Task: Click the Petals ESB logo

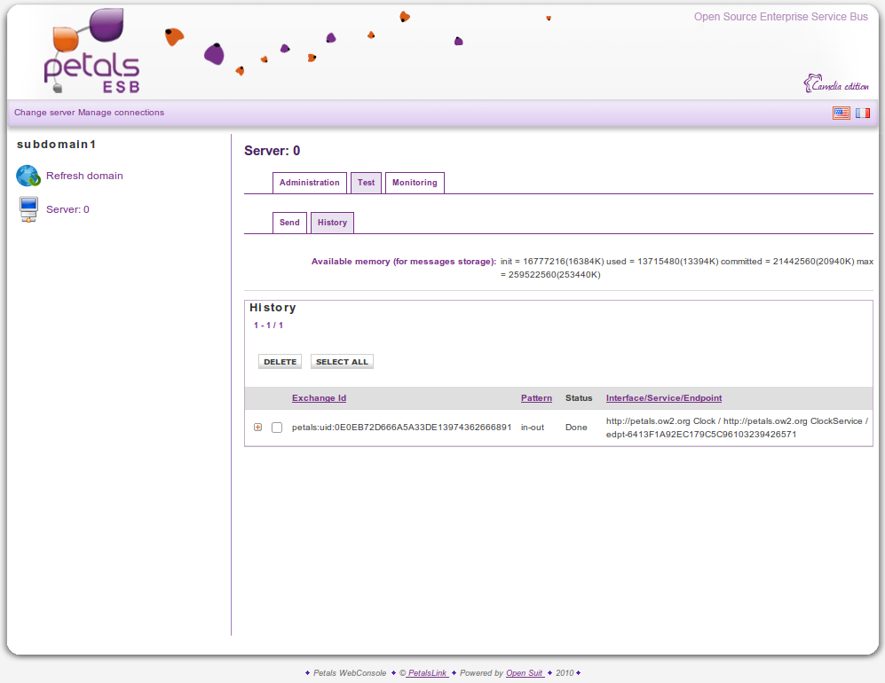Action: point(91,53)
